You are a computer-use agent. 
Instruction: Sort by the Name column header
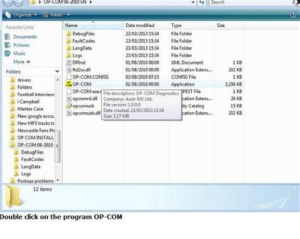click(93, 25)
